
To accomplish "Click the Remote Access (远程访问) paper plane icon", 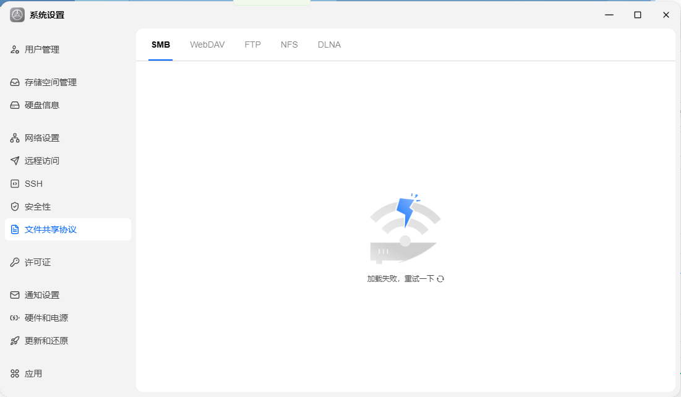I will [15, 161].
